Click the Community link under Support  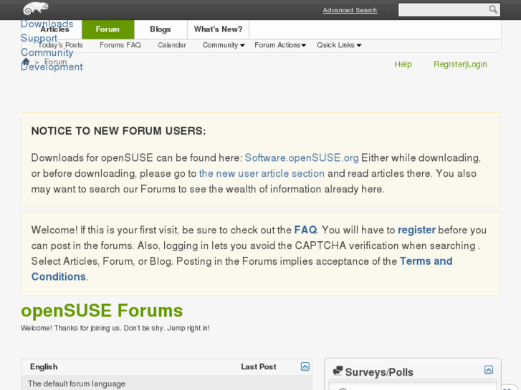tap(47, 52)
